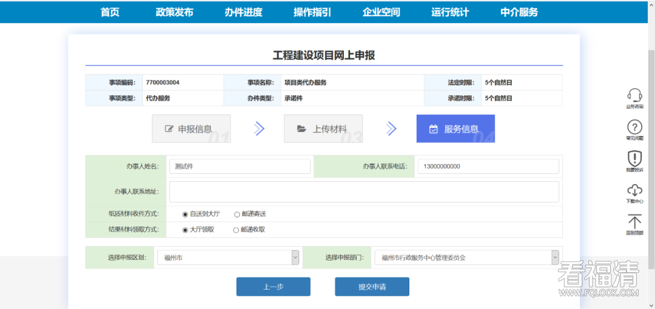Choose 邮递收取 for result pickup

coord(237,230)
